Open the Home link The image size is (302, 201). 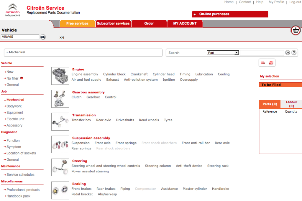(x=229, y=2)
